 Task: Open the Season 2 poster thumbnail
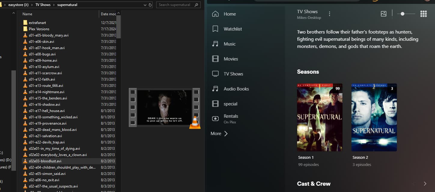[374, 117]
